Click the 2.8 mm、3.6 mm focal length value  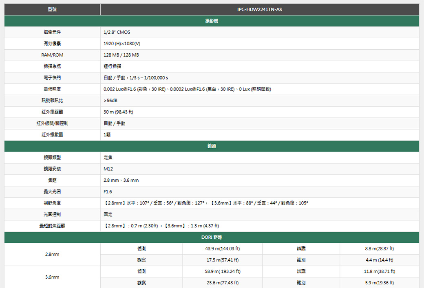point(121,180)
